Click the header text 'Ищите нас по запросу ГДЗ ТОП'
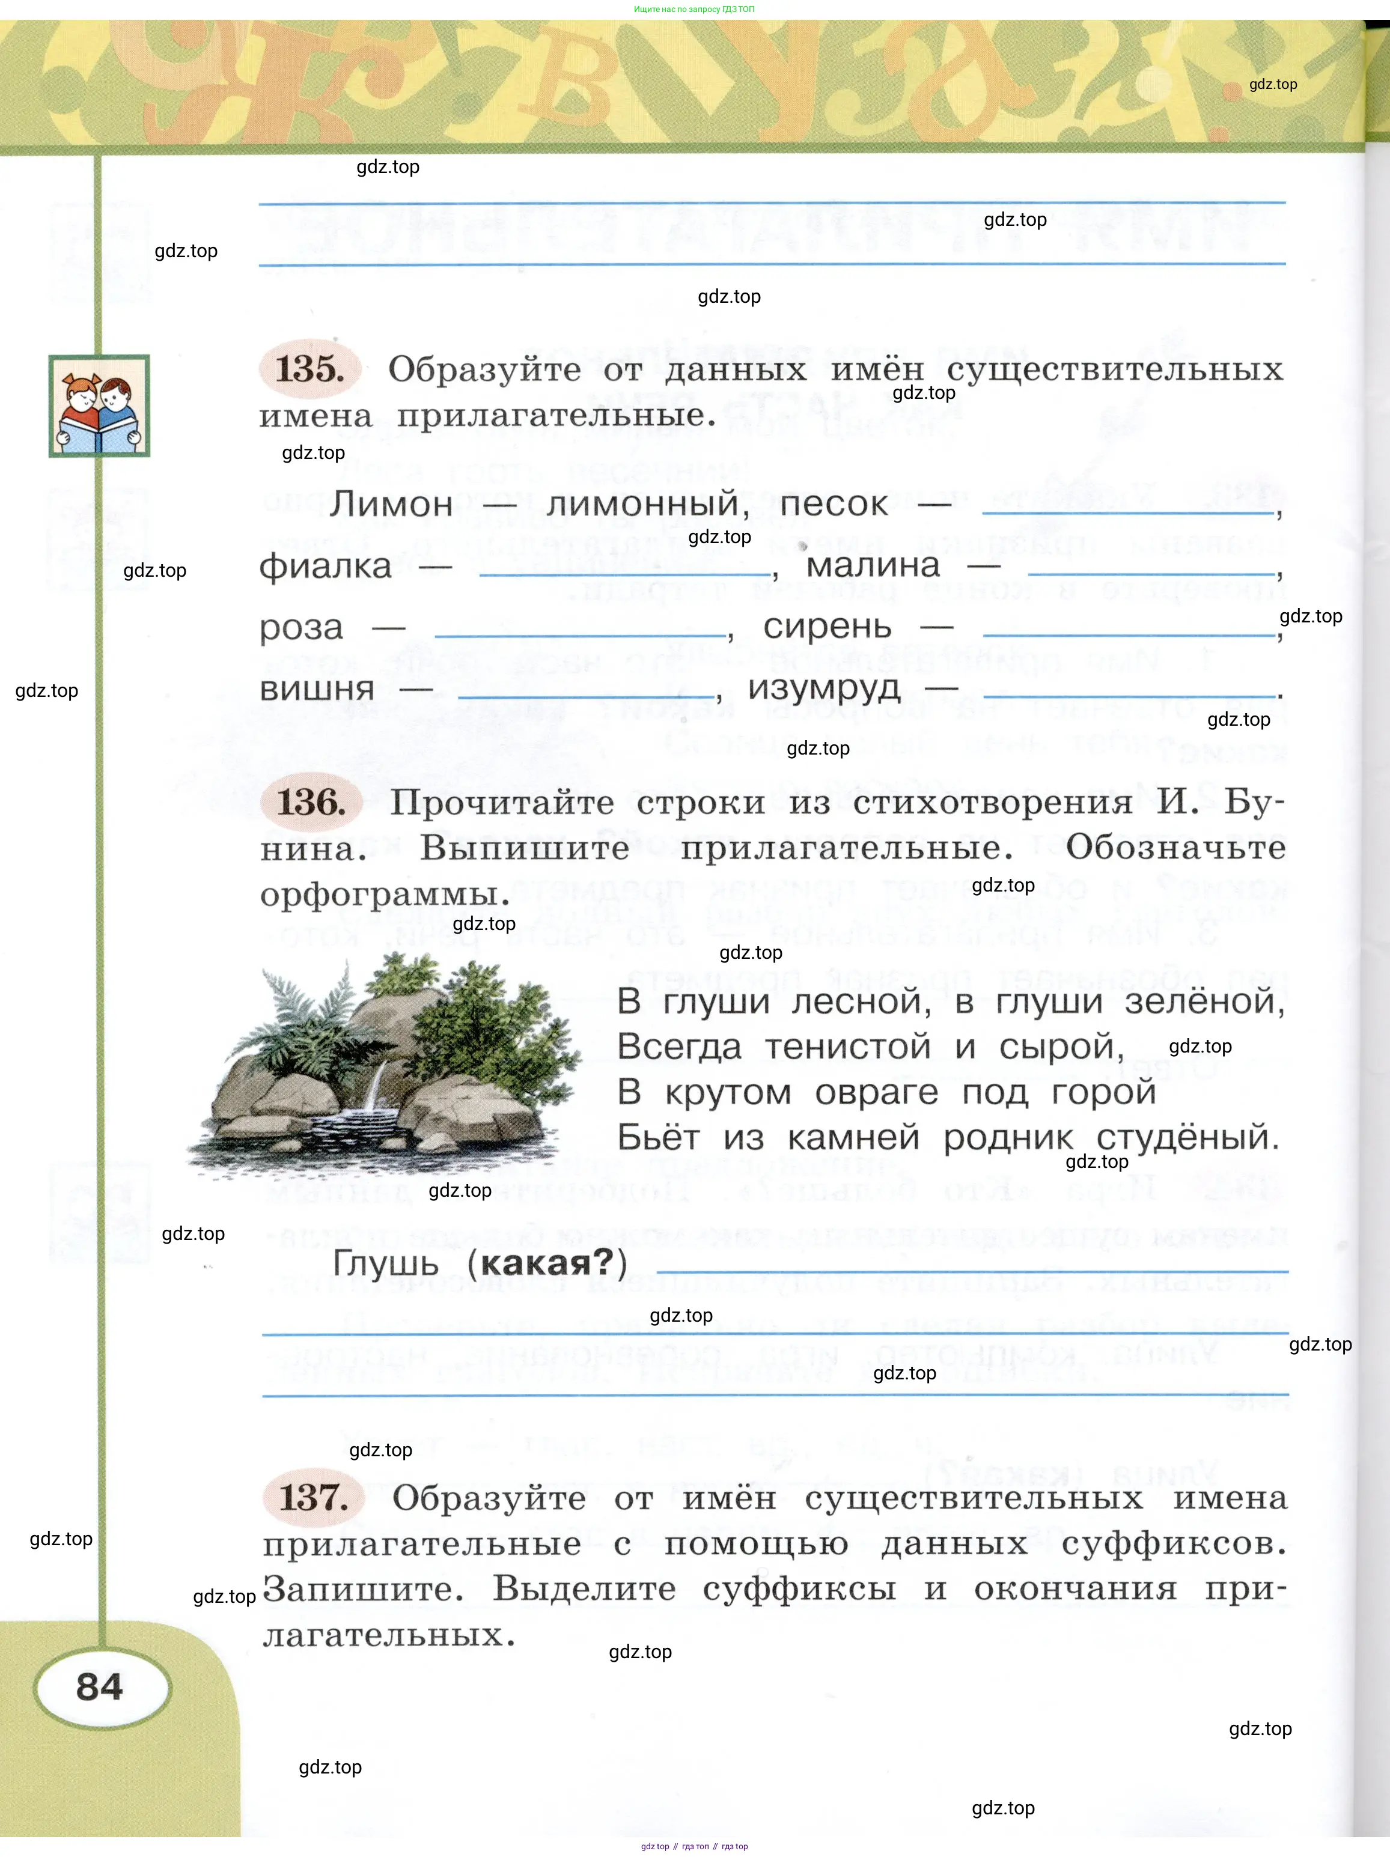Viewport: 1390px width, 1857px height. [695, 9]
